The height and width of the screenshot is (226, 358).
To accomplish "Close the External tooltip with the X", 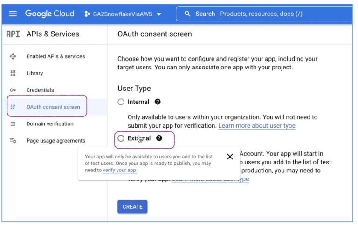I will pos(230,157).
